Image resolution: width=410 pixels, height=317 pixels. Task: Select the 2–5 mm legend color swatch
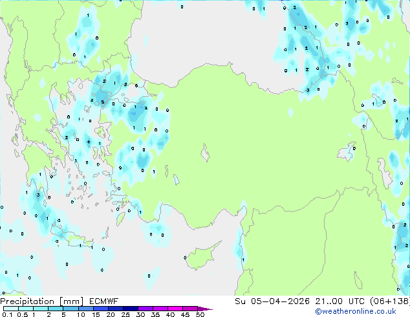tap(56, 309)
